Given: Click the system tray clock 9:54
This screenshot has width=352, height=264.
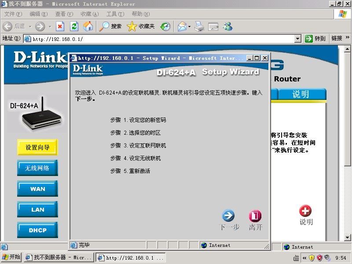Looking at the screenshot, I should (x=341, y=258).
